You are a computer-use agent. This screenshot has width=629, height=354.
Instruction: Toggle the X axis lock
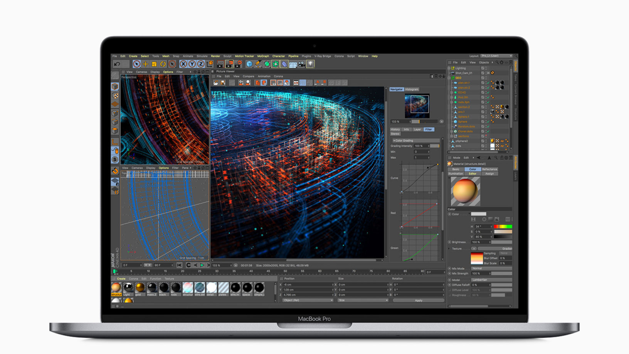coord(183,64)
